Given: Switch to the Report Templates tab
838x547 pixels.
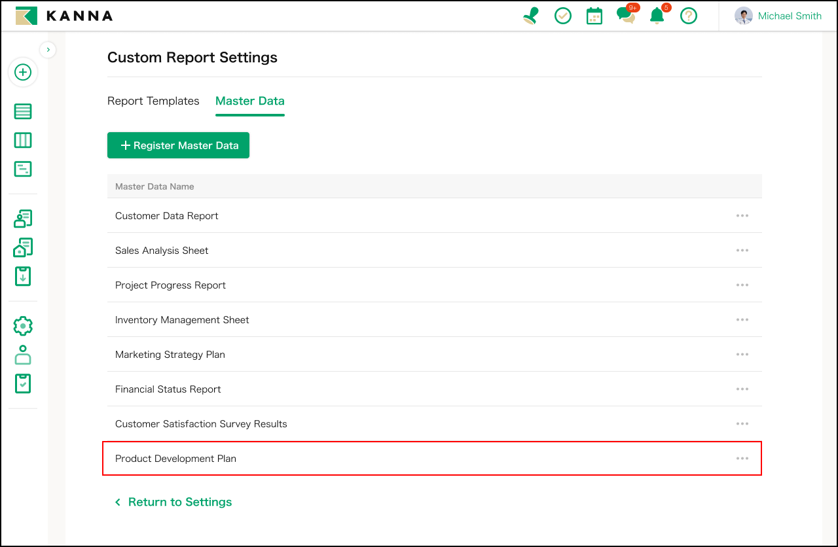Looking at the screenshot, I should coord(153,101).
